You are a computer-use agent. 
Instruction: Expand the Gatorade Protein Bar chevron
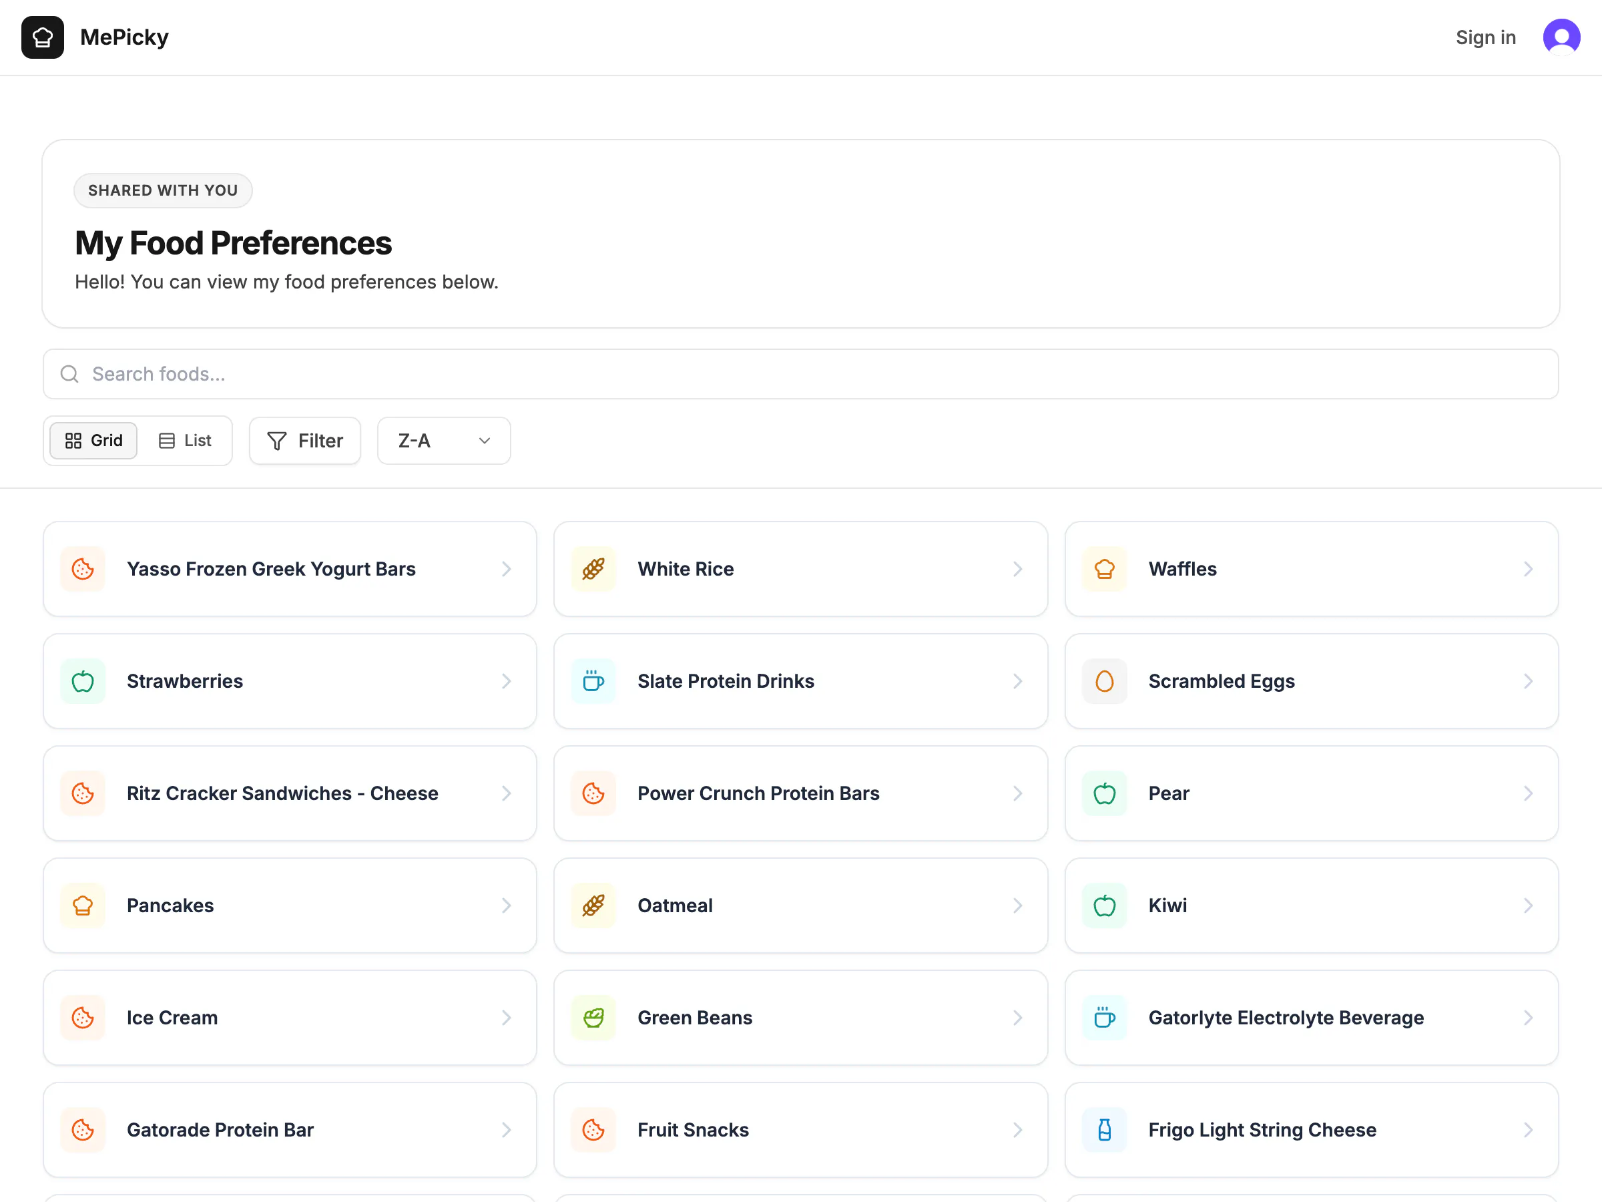tap(506, 1131)
